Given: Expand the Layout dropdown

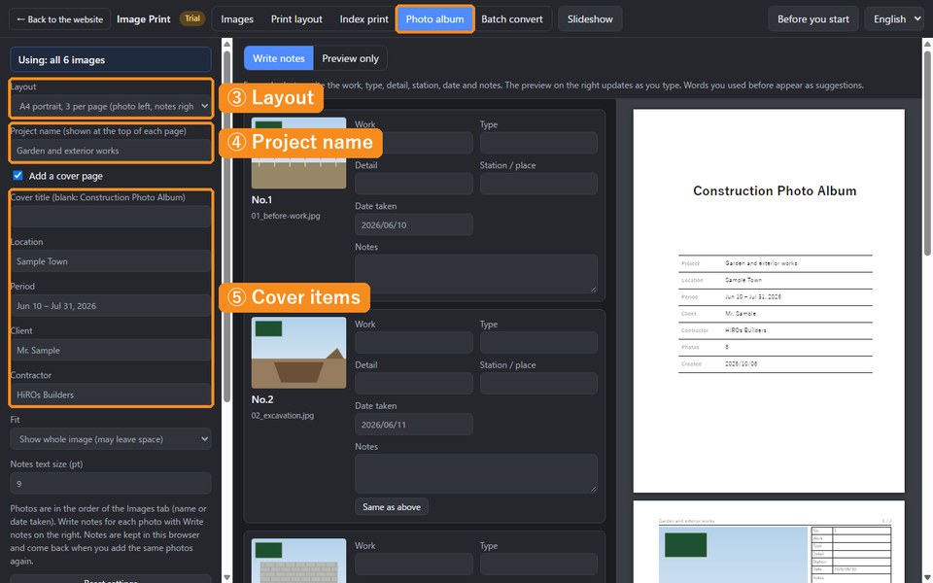Looking at the screenshot, I should (111, 106).
